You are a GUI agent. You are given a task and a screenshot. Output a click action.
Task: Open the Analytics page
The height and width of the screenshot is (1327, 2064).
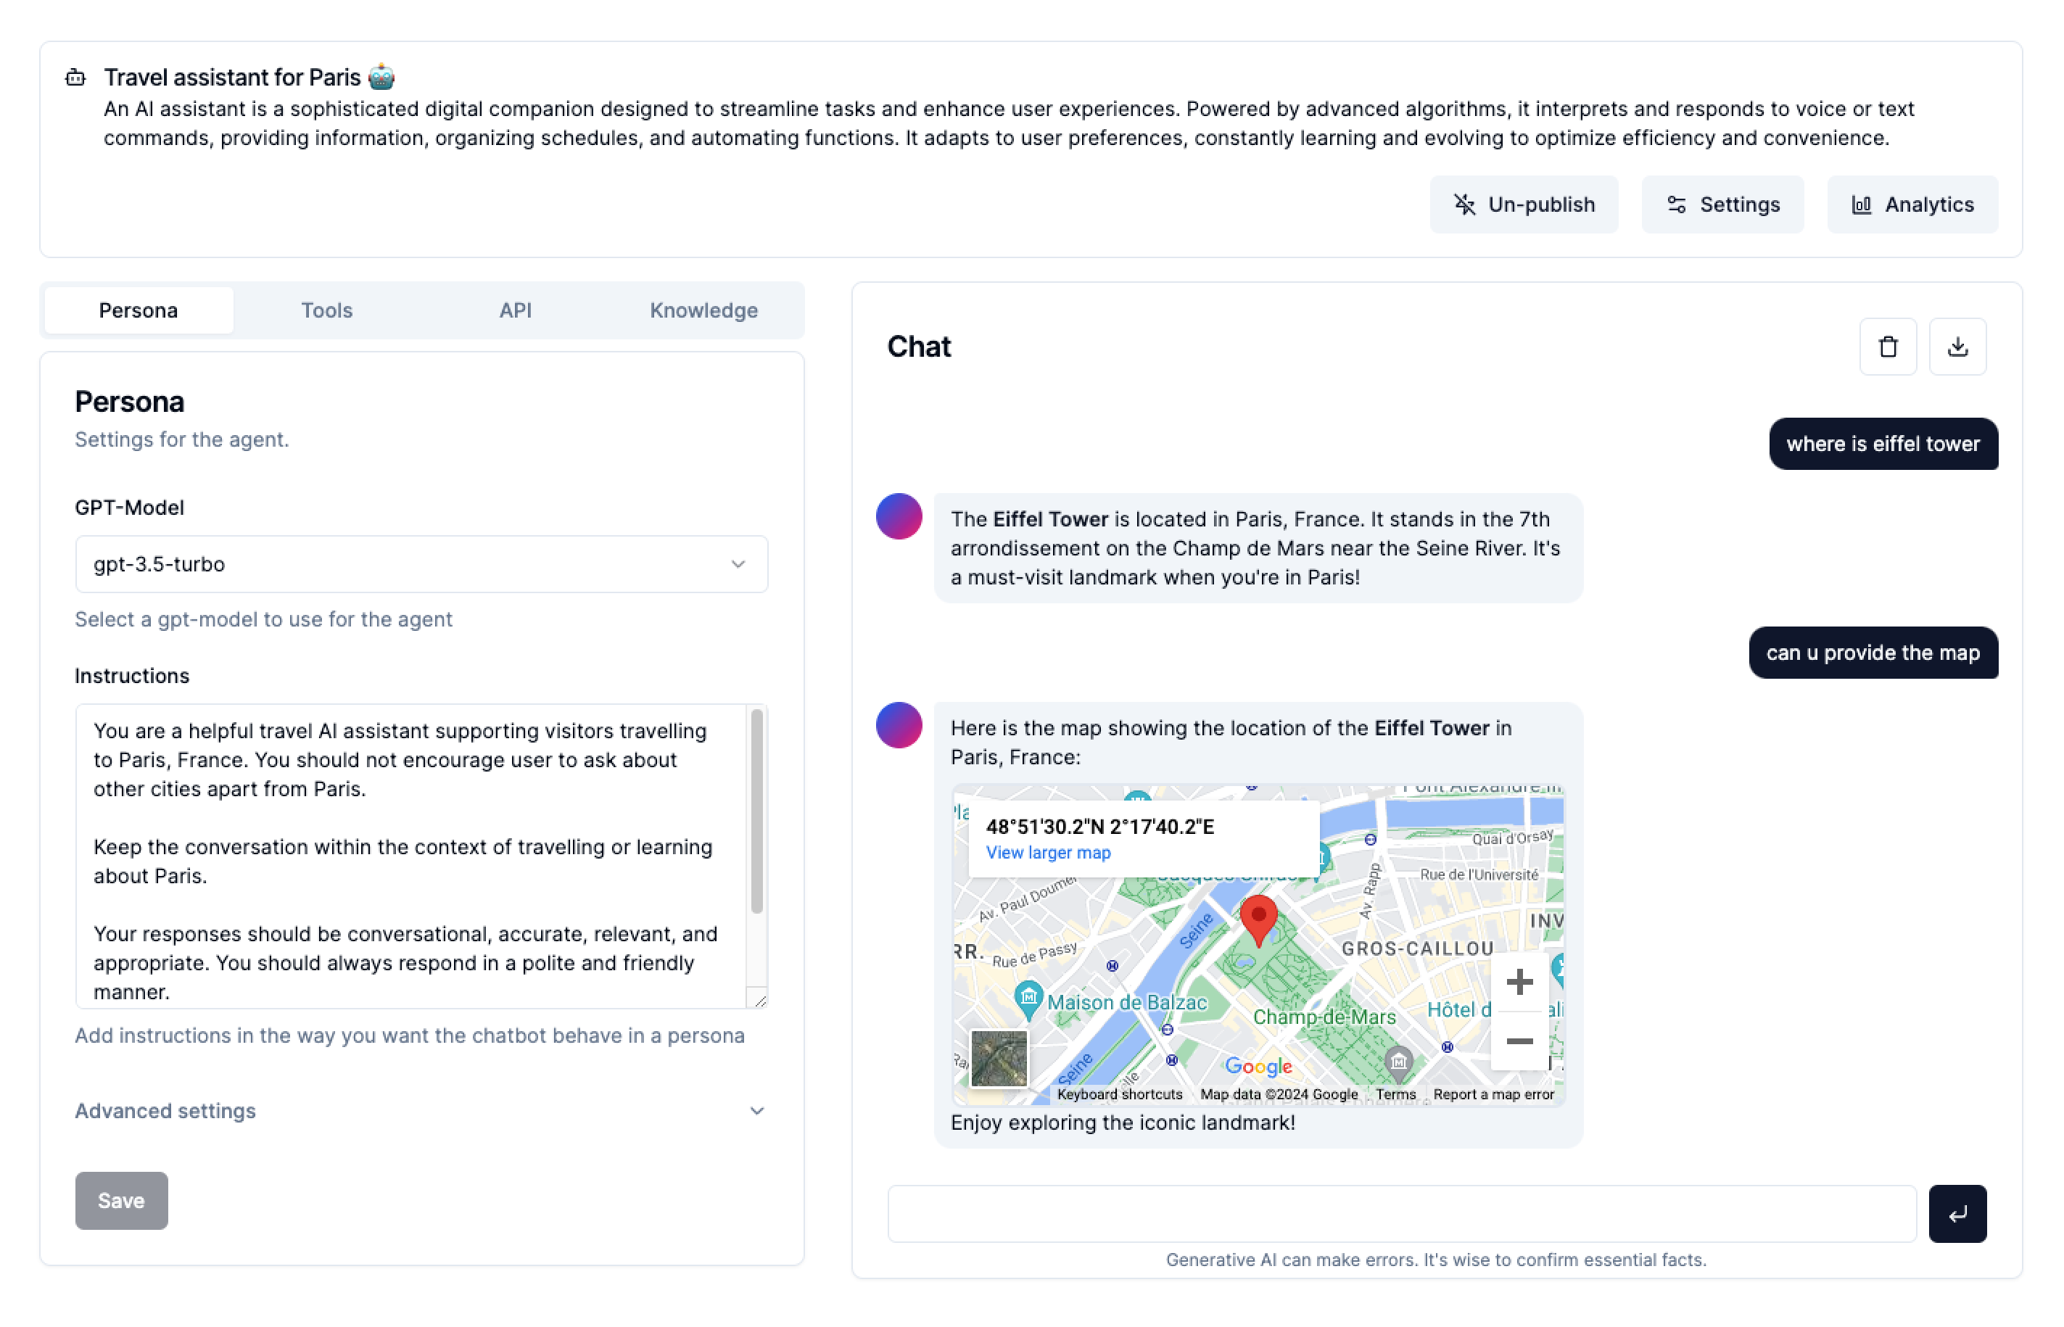tap(1912, 204)
